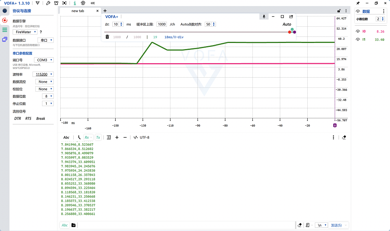Click the Break signal button

[x=40, y=118]
